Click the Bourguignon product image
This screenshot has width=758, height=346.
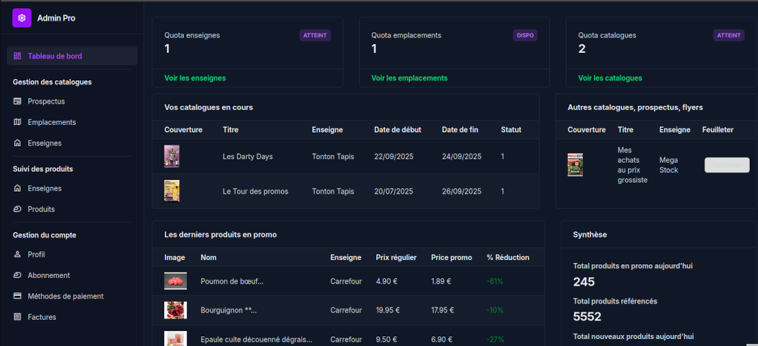point(175,310)
